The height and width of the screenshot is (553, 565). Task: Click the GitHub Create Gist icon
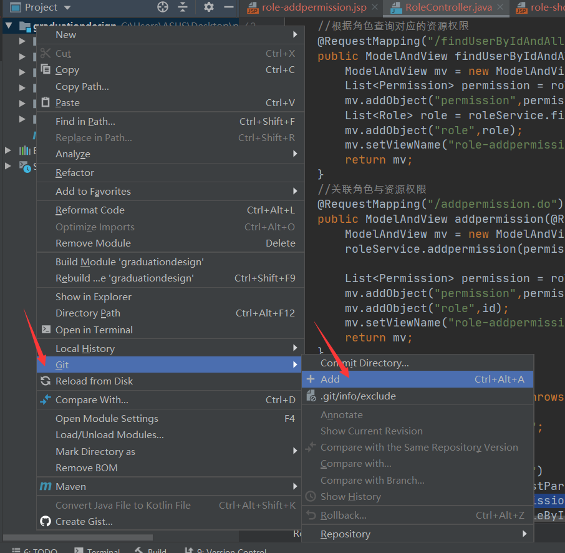pos(46,522)
